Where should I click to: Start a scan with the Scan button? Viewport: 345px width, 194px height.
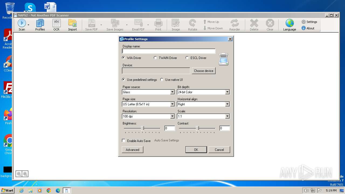[x=22, y=25]
